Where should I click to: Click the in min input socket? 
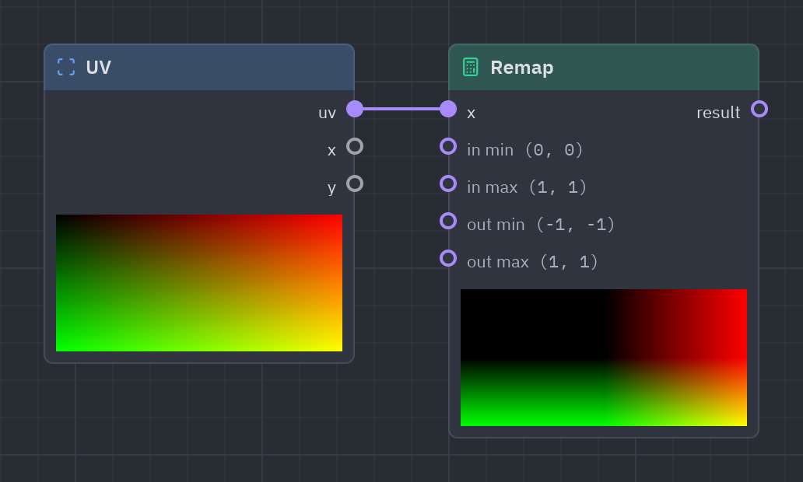pyautogui.click(x=448, y=146)
